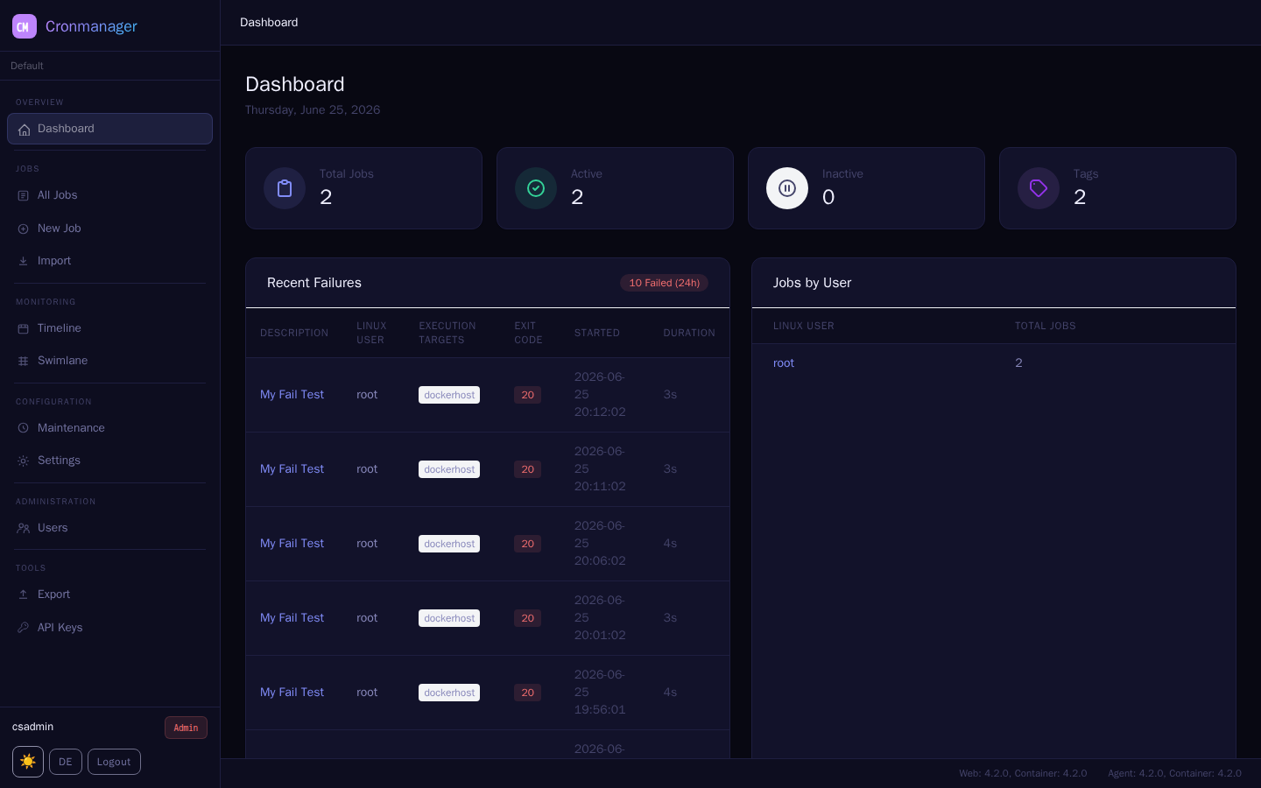This screenshot has height=788, width=1261.
Task: Click the Import download icon
Action: (x=24, y=261)
